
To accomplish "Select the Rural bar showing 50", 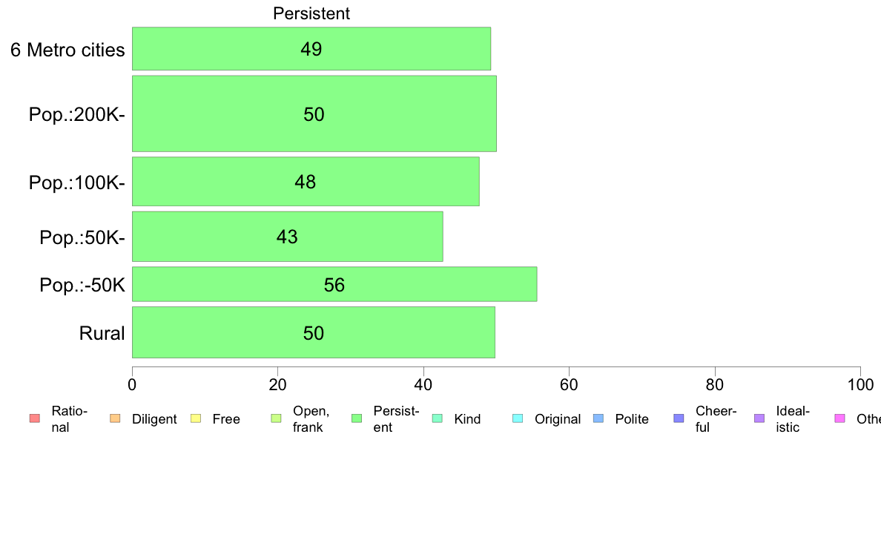I will 314,332.
